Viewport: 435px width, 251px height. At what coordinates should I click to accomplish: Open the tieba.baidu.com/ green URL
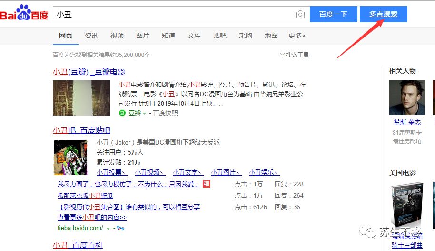point(80,228)
